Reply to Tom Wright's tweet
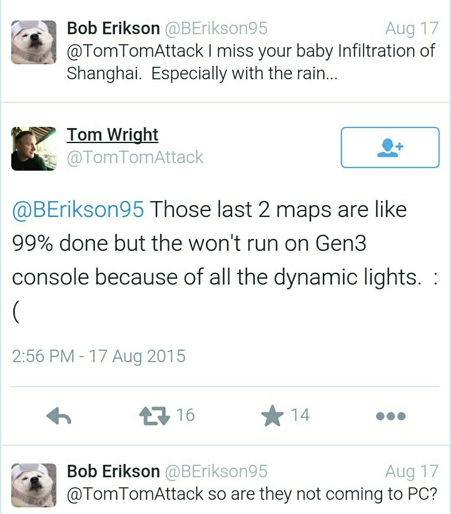The height and width of the screenshot is (514, 451). click(59, 416)
